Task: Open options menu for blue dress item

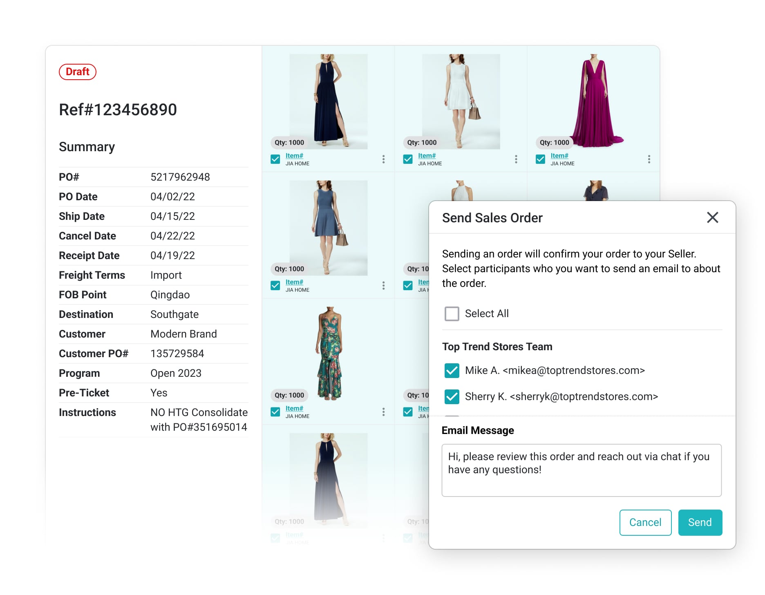Action: [x=383, y=285]
